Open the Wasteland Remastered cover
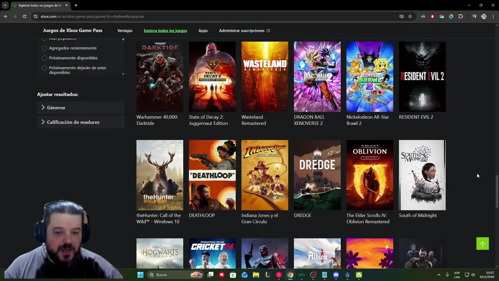 point(265,77)
